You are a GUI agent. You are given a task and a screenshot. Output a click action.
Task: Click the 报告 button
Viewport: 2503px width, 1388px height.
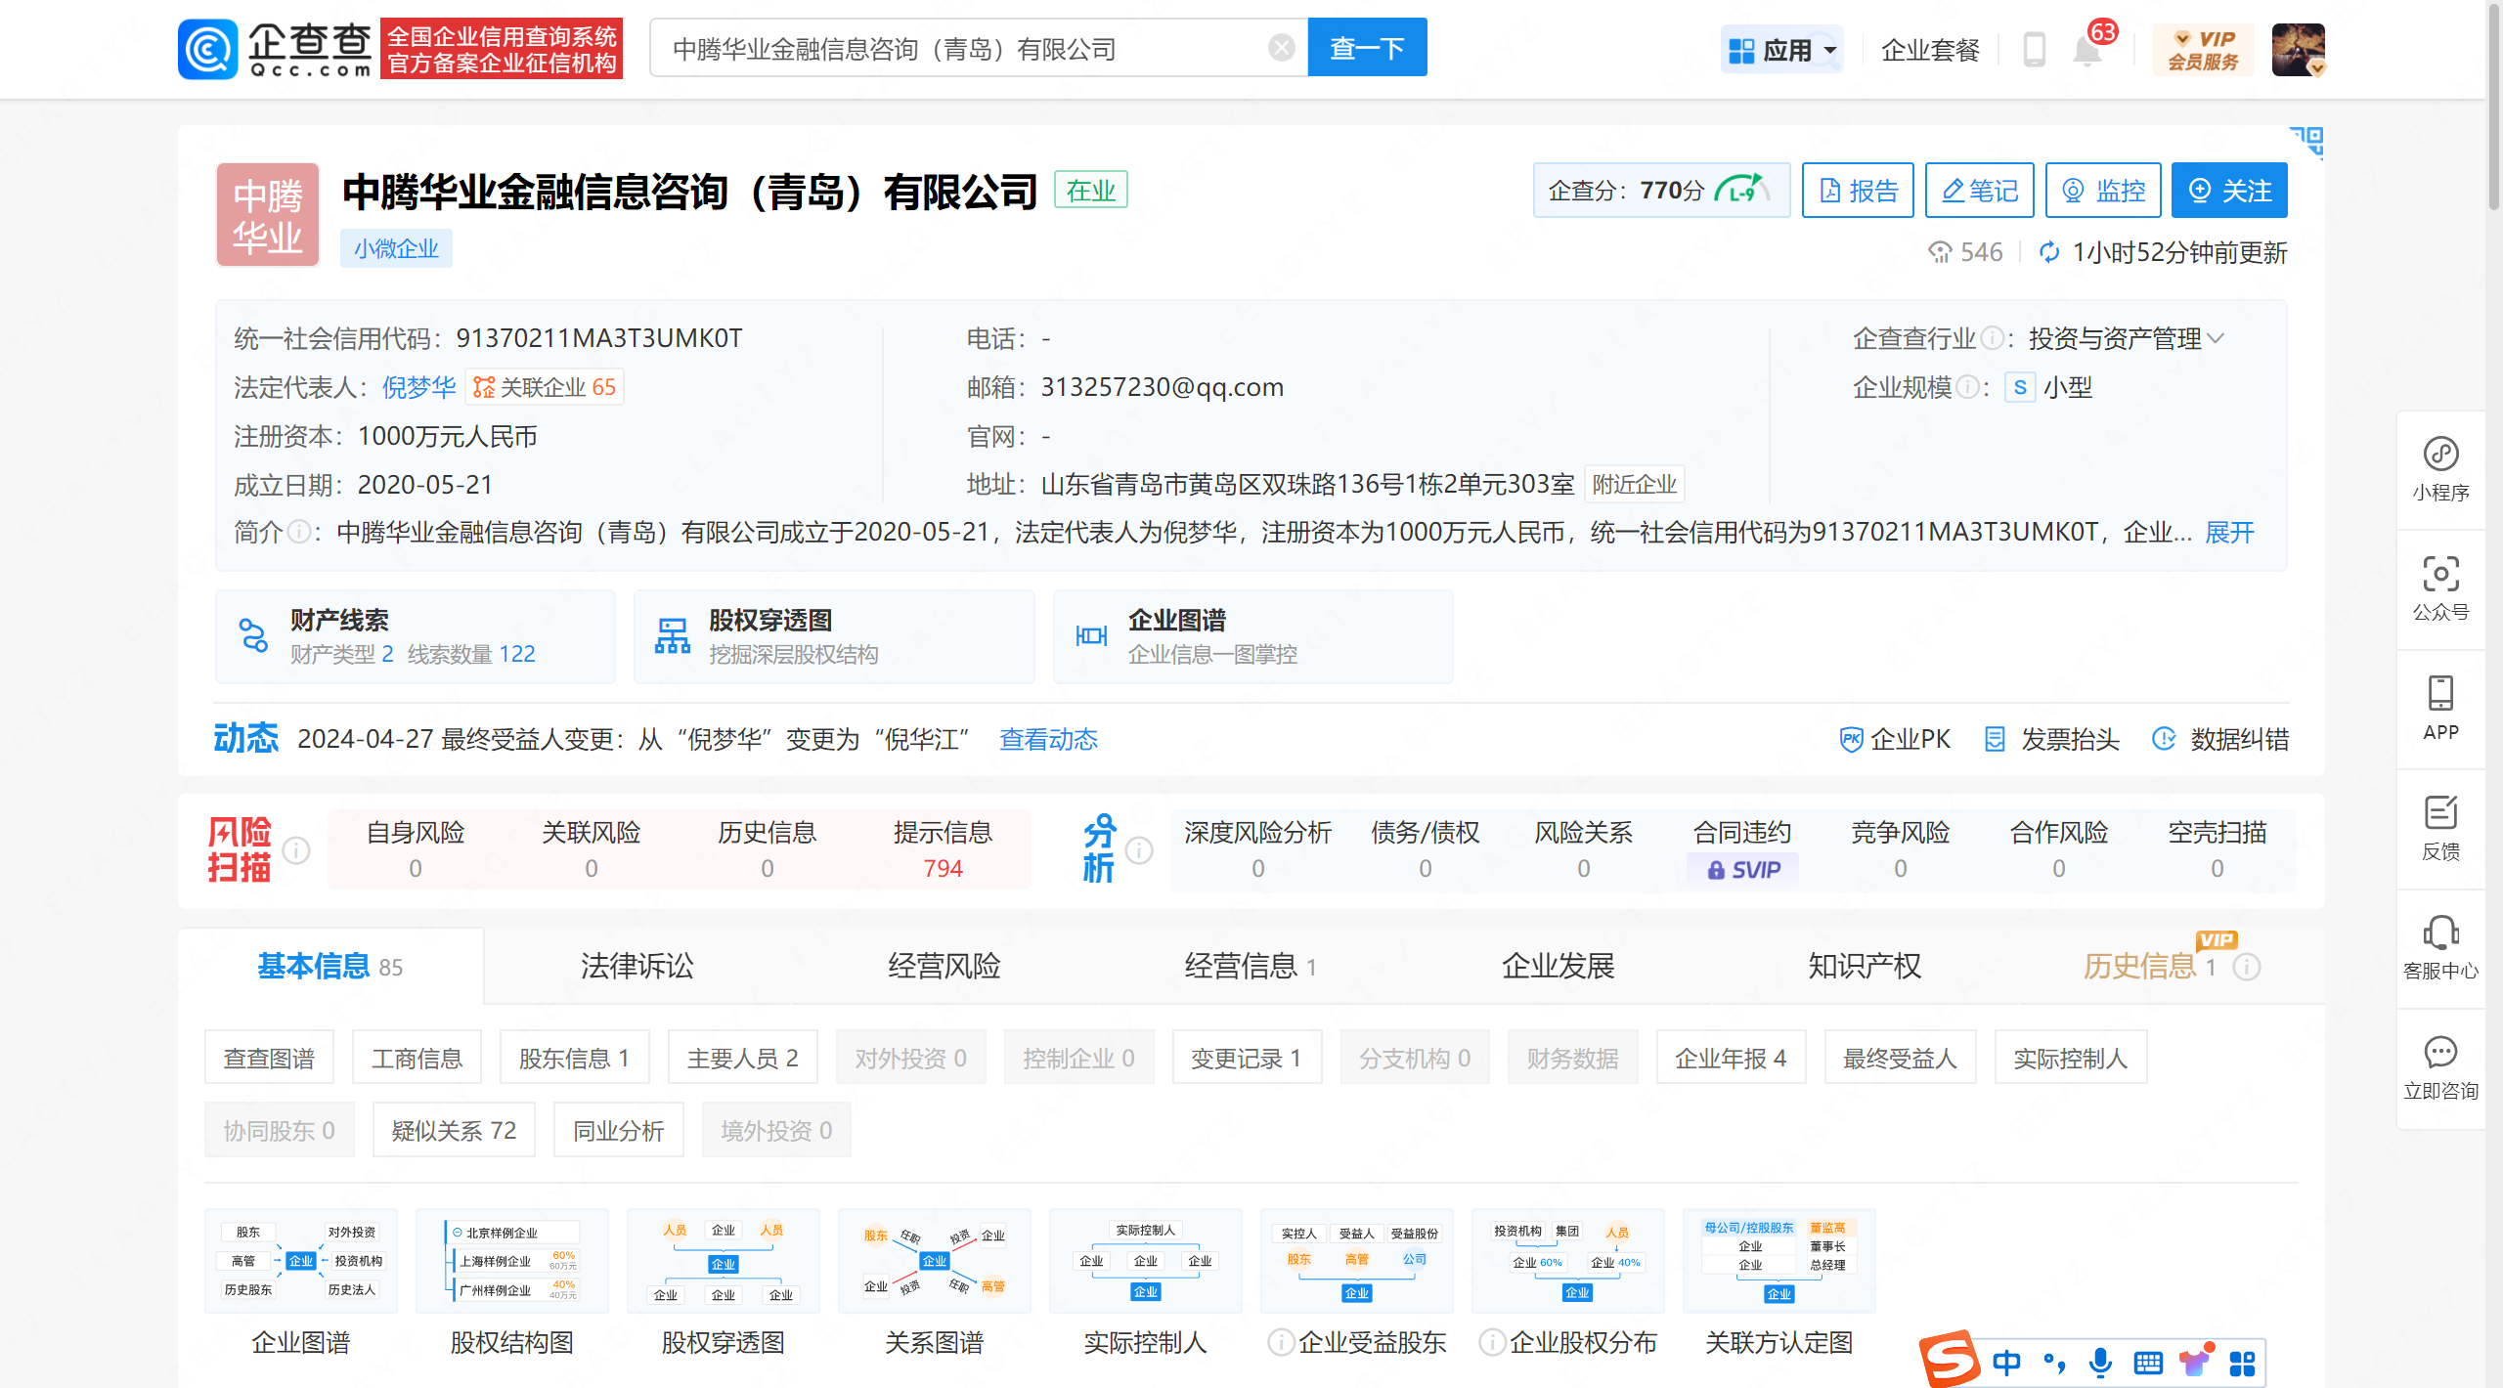point(1857,190)
